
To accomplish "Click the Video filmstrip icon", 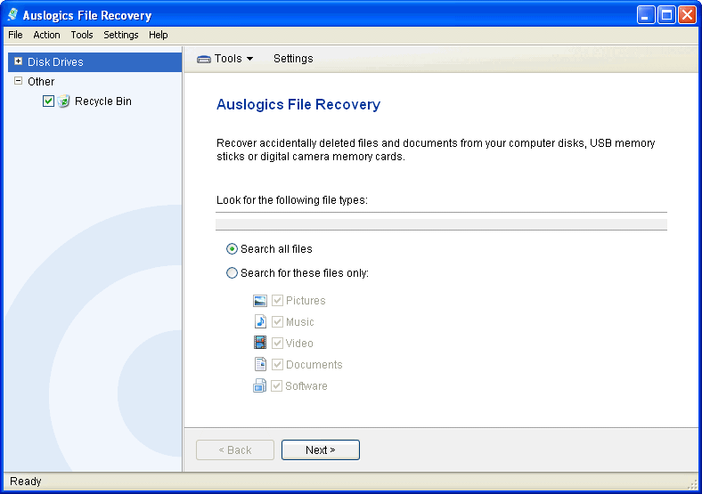I will pyautogui.click(x=259, y=343).
